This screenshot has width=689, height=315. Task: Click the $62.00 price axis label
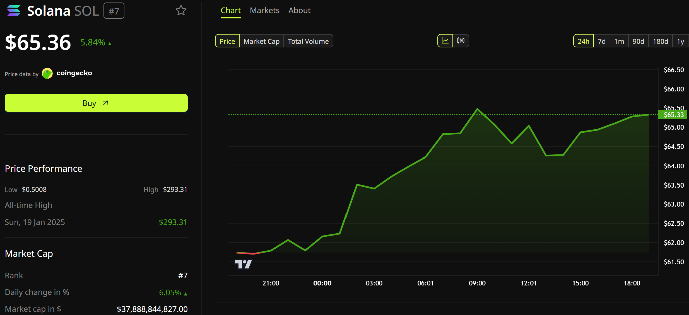[x=674, y=243]
